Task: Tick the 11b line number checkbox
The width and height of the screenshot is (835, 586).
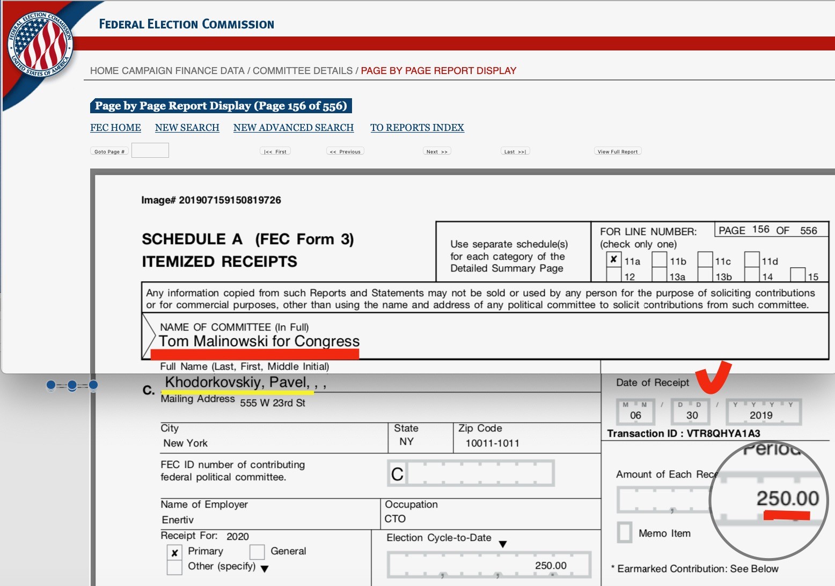Action: click(x=659, y=259)
